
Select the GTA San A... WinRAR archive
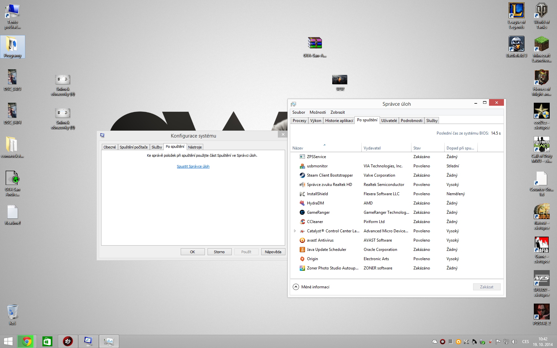tap(315, 47)
